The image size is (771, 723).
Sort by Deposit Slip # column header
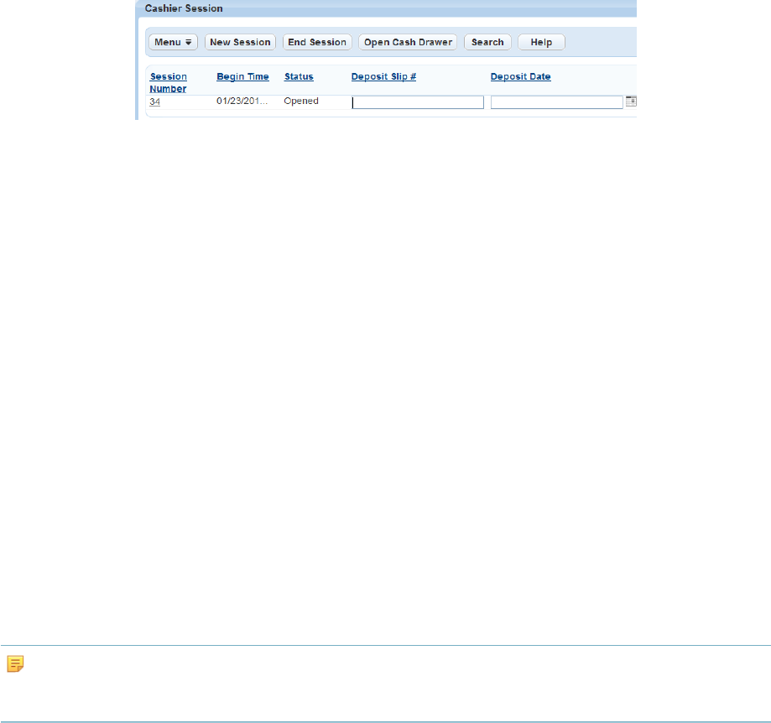click(x=384, y=76)
